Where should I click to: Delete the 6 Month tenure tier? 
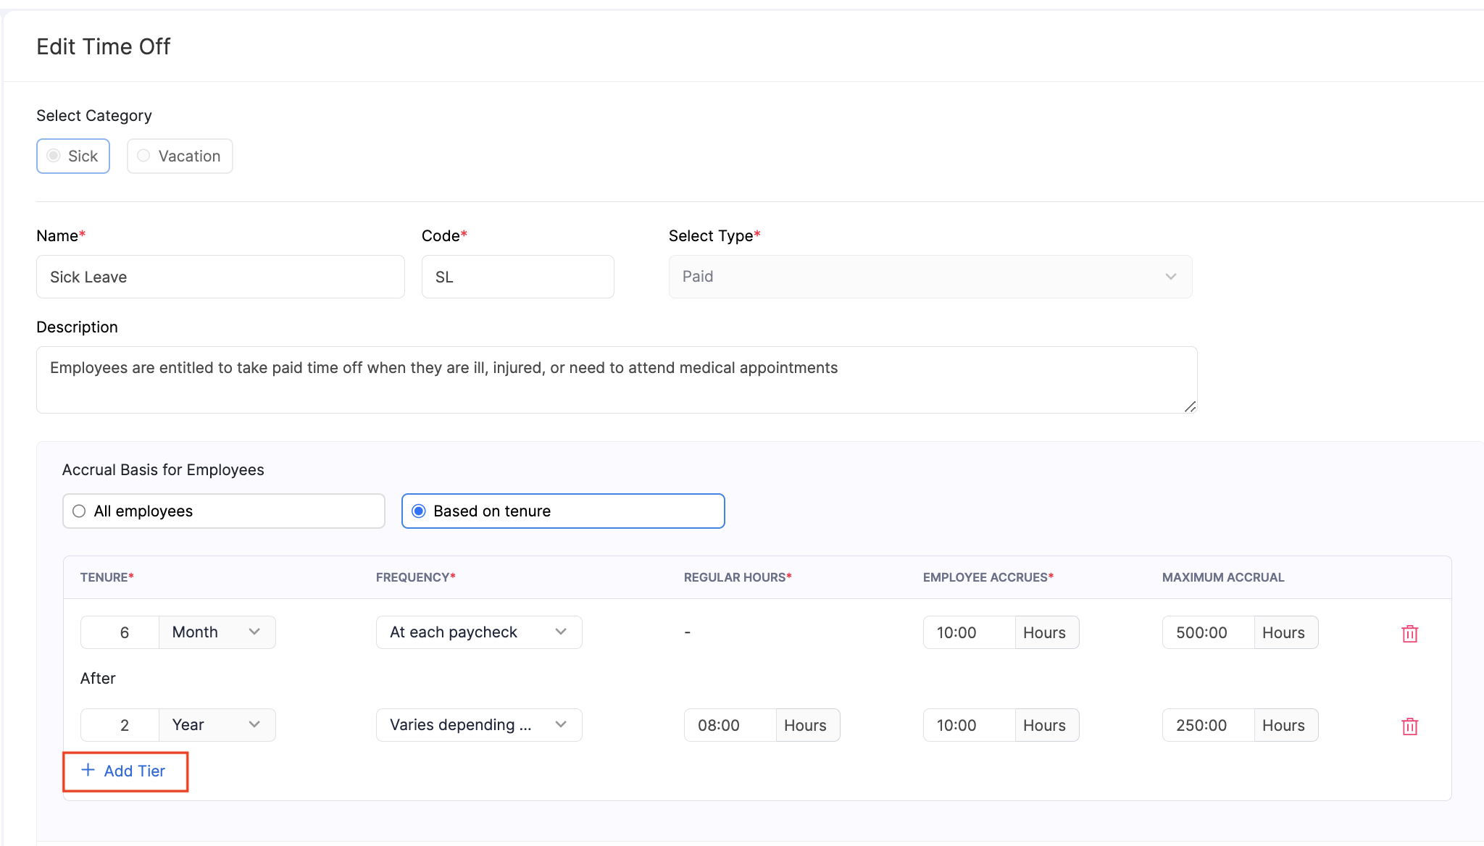[1409, 634]
